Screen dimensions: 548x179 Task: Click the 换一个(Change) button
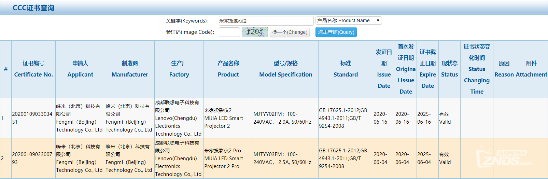(x=290, y=32)
